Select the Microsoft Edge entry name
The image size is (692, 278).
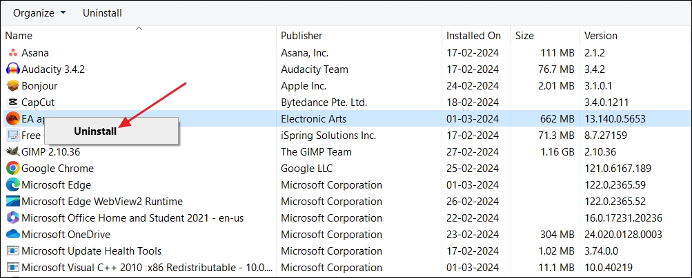pyautogui.click(x=56, y=184)
